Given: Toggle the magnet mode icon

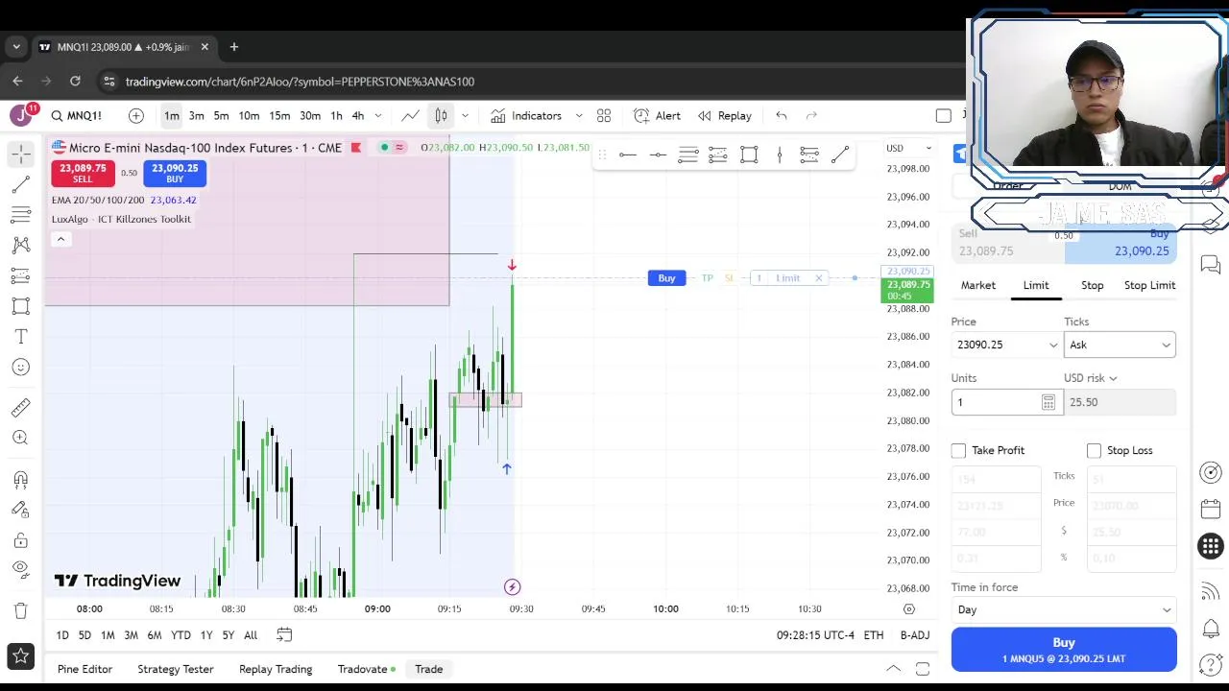Looking at the screenshot, I should 21,479.
